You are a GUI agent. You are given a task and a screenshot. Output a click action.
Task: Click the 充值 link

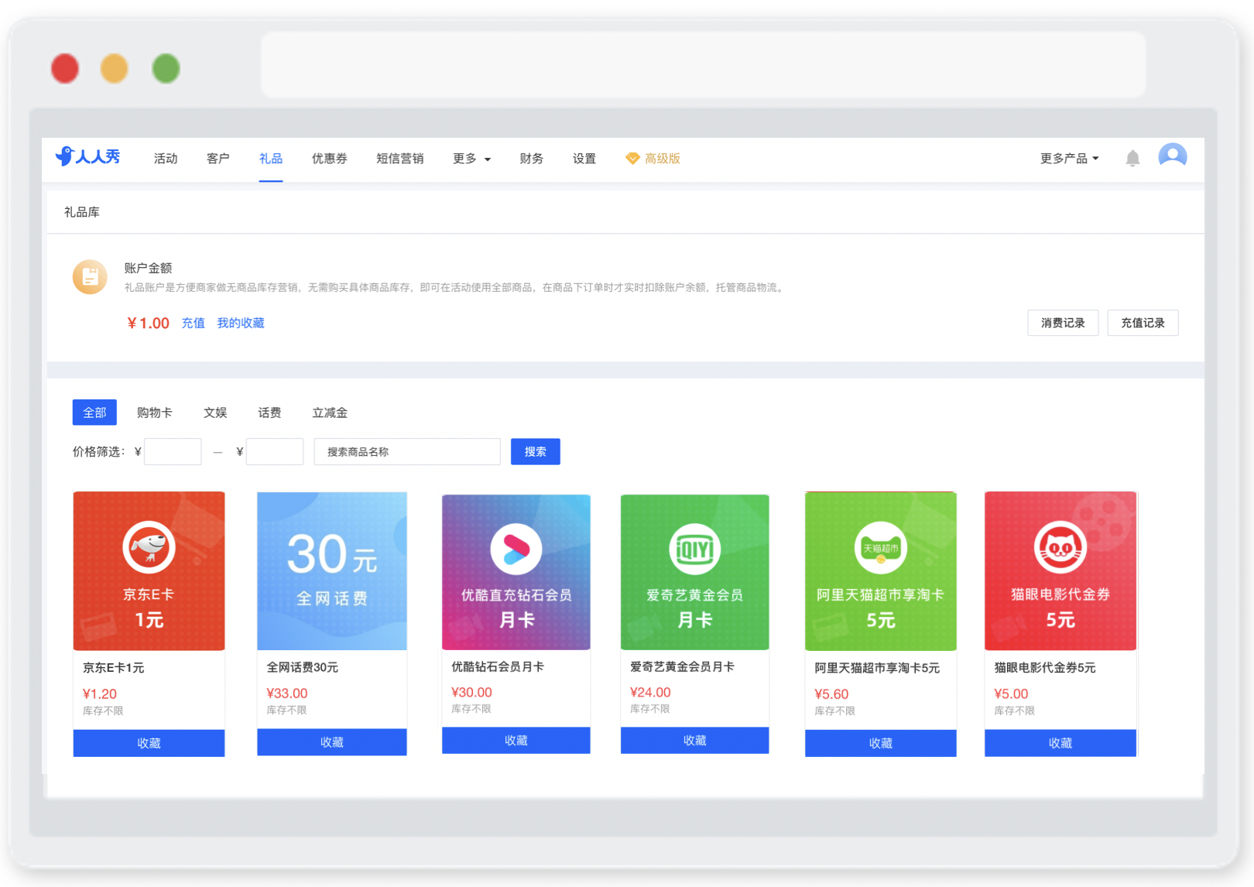point(194,323)
